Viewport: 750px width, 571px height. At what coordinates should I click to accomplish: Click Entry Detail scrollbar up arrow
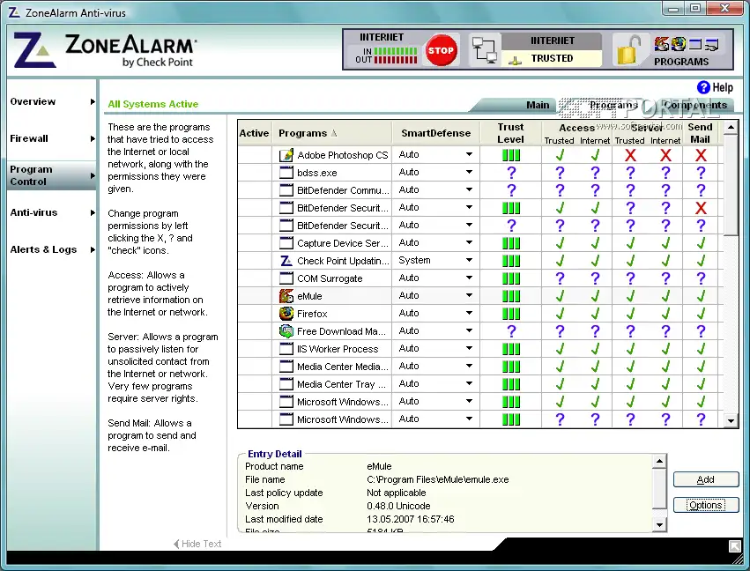(659, 461)
